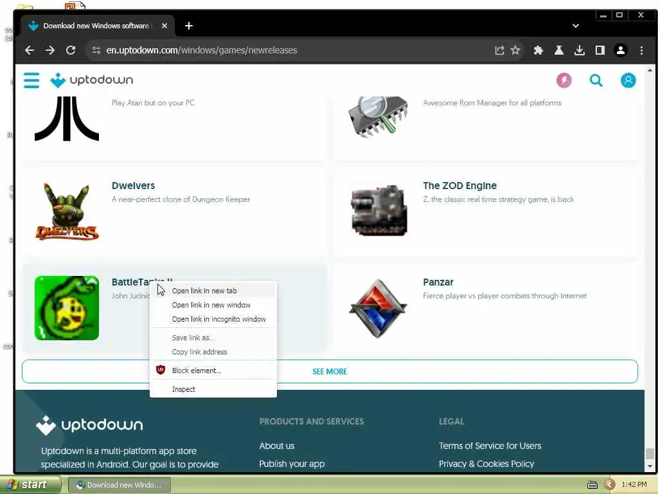Open The ZOD Engine title link
This screenshot has height=494, width=658.
coord(459,186)
